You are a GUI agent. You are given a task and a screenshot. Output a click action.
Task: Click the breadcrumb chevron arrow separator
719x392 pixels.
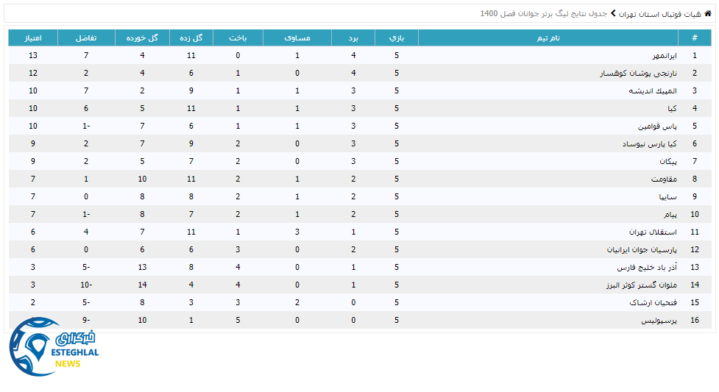coord(612,13)
